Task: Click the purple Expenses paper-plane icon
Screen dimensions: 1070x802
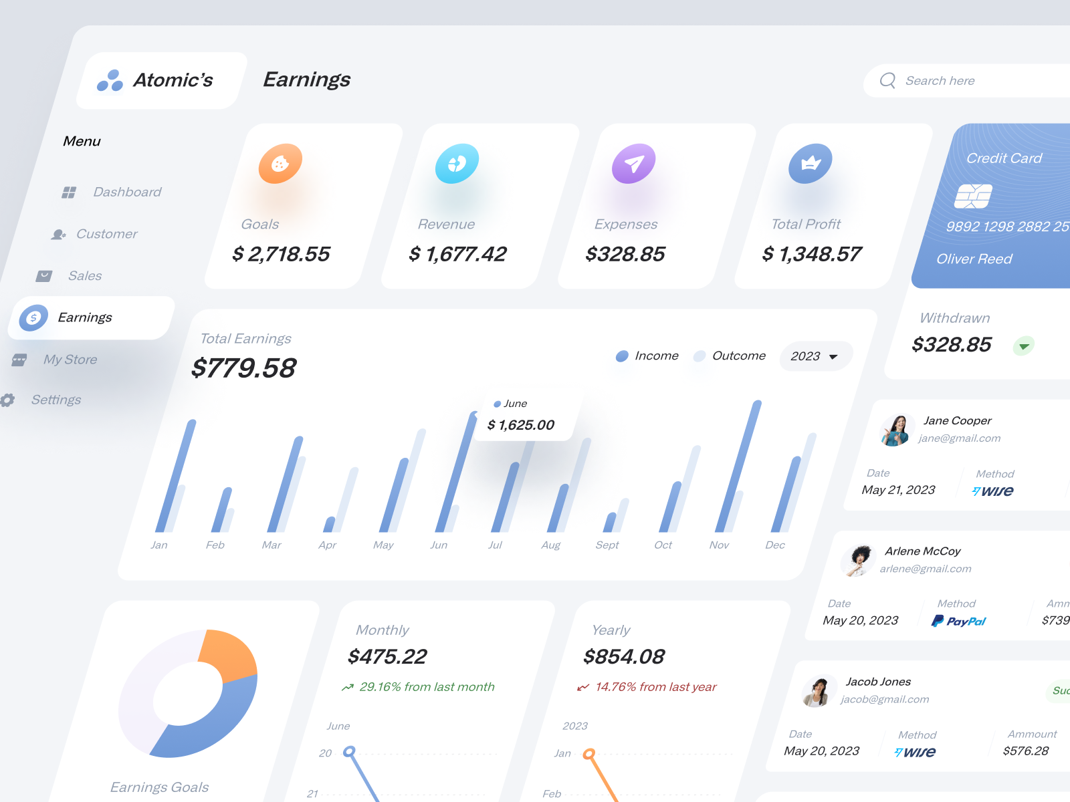Action: 634,163
